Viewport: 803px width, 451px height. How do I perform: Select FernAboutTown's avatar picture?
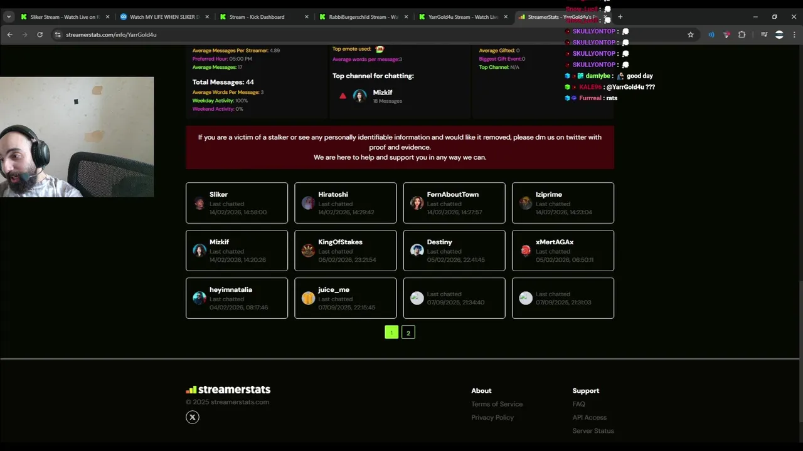pos(417,203)
